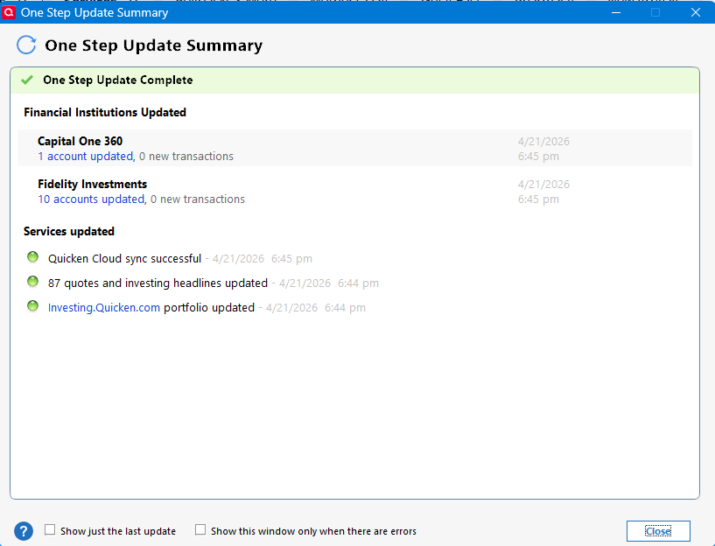Click green status dot for 87 quotes

click(x=33, y=282)
